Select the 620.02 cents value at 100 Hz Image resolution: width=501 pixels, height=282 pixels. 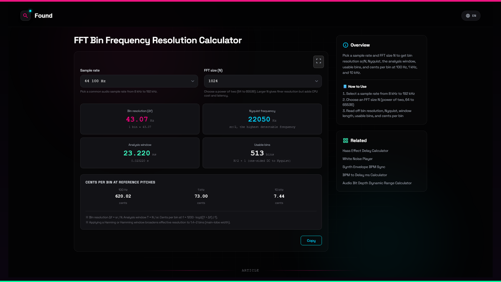[123, 196]
